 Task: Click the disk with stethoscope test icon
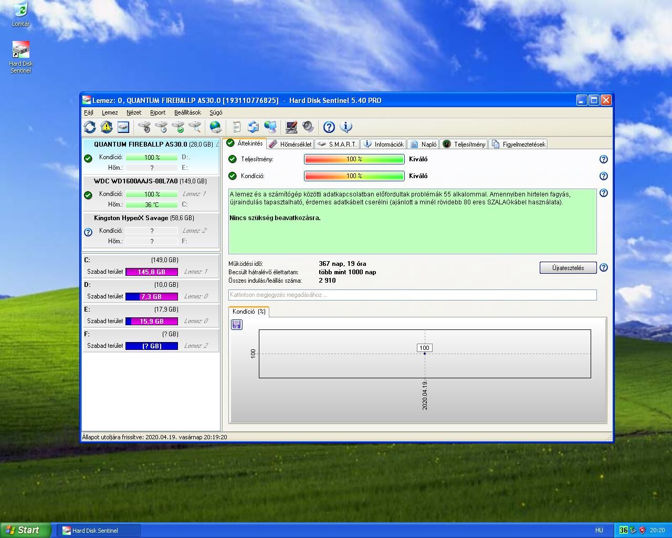144,127
